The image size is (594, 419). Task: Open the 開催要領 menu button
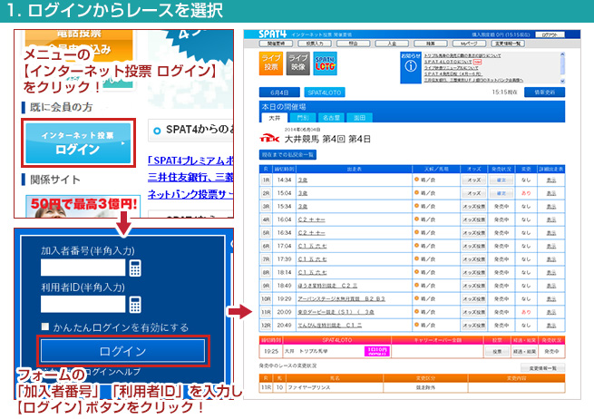pos(276,44)
